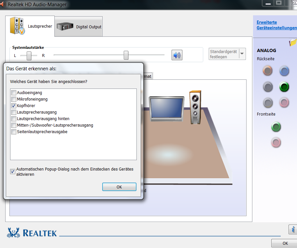Click the Digital Output receiver icon
Viewport: 297px width, 248px height.
point(65,26)
